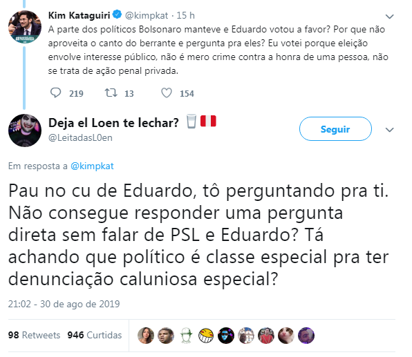Open the Joker avatar of @LeitadasL0en
The height and width of the screenshot is (357, 412).
(25, 131)
